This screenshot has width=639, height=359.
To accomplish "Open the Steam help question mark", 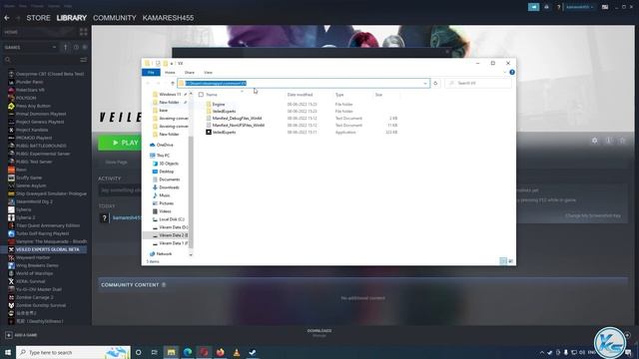I will [x=558, y=7].
